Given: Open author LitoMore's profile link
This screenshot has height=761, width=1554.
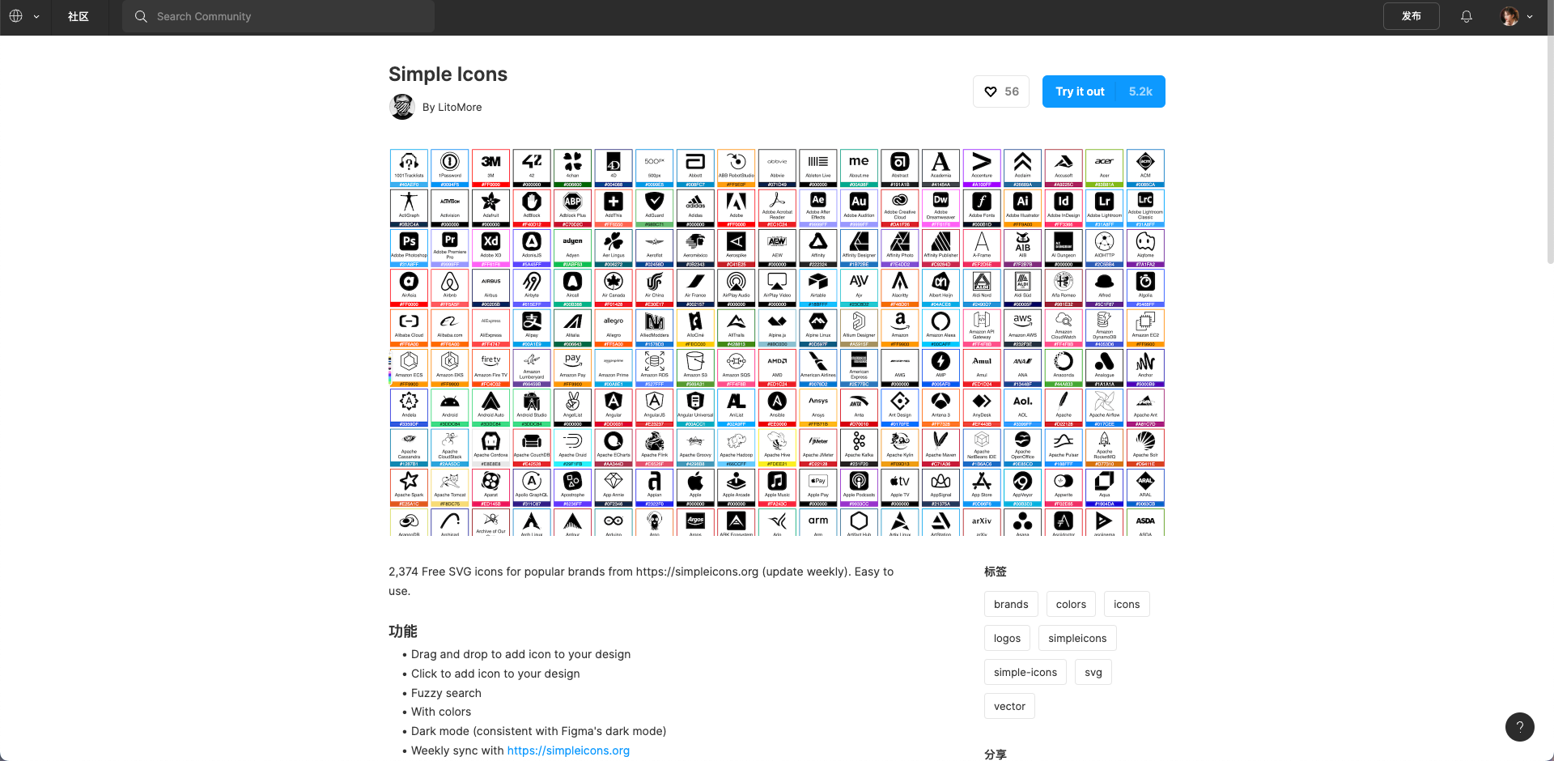Looking at the screenshot, I should [x=460, y=107].
